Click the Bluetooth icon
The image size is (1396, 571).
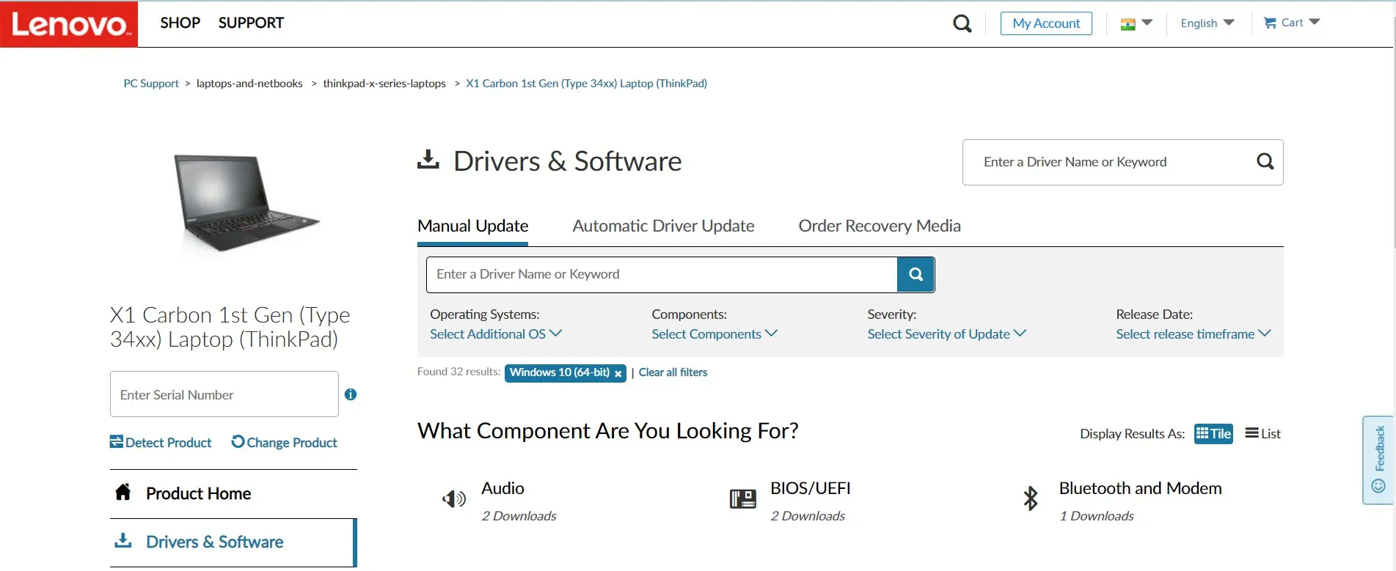pyautogui.click(x=1031, y=498)
